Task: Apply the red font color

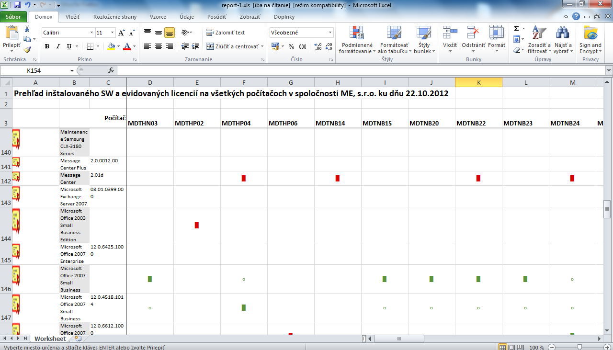Action: click(x=127, y=46)
